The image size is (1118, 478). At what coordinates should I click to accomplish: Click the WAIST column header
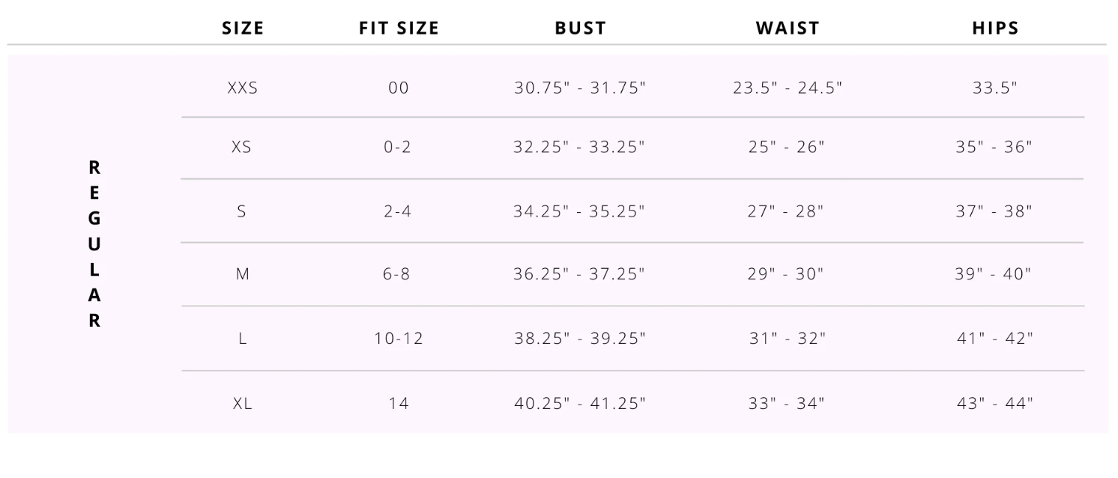click(788, 28)
